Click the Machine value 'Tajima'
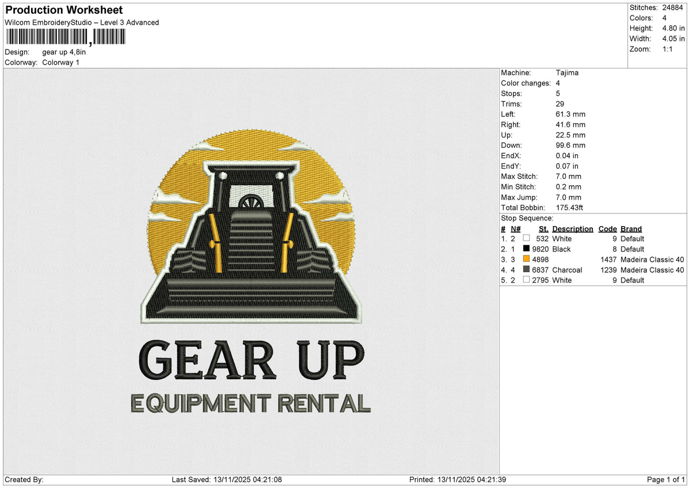690x488 pixels. pos(567,73)
